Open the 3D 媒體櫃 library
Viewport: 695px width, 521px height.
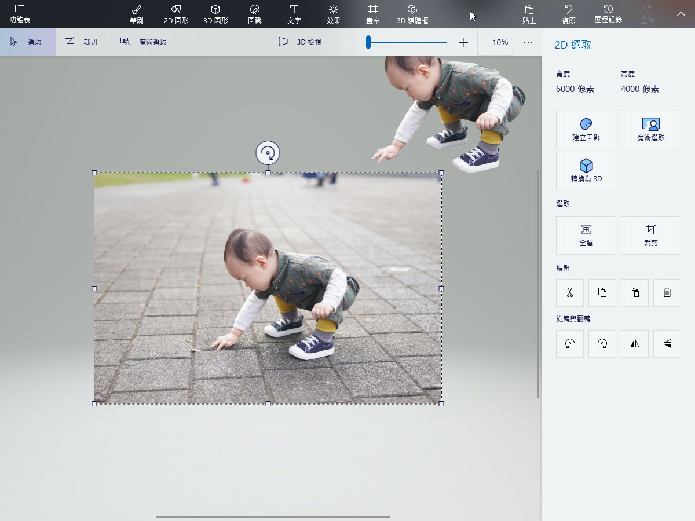(412, 14)
